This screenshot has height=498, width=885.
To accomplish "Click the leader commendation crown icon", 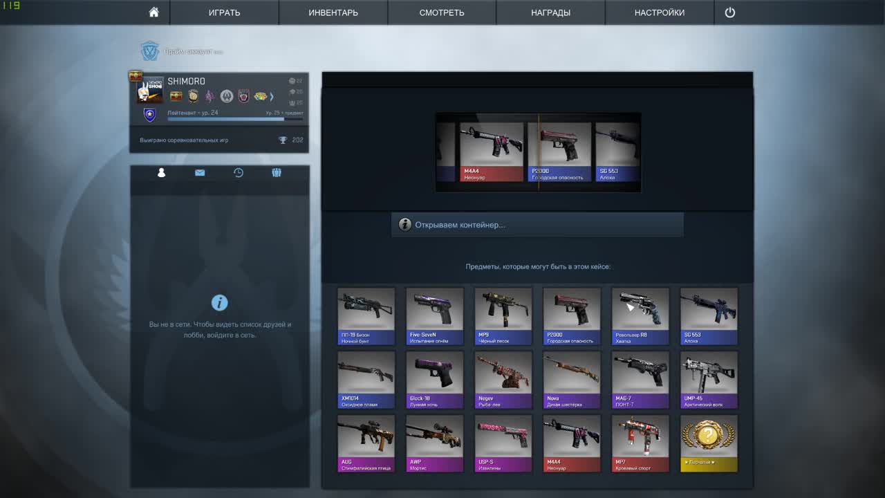I will [292, 102].
